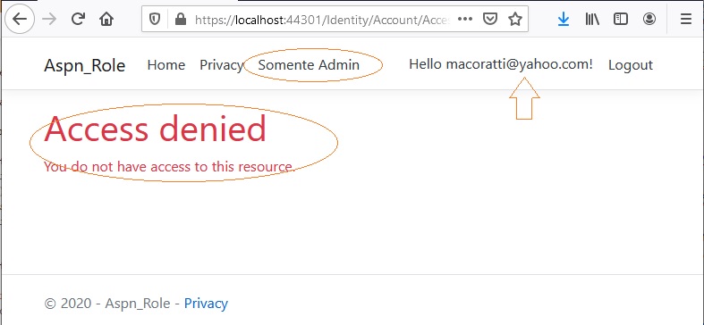Click the forward navigation arrow
Screen dimensions: 704x325
click(x=49, y=19)
